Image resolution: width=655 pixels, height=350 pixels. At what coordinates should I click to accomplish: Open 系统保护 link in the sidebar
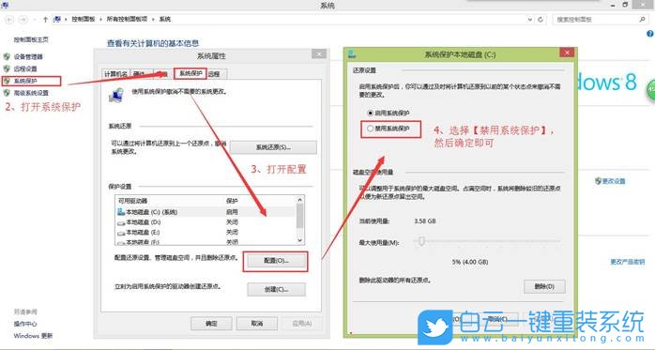(x=25, y=81)
